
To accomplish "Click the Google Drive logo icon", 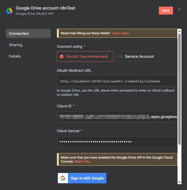I will (x=9, y=11).
